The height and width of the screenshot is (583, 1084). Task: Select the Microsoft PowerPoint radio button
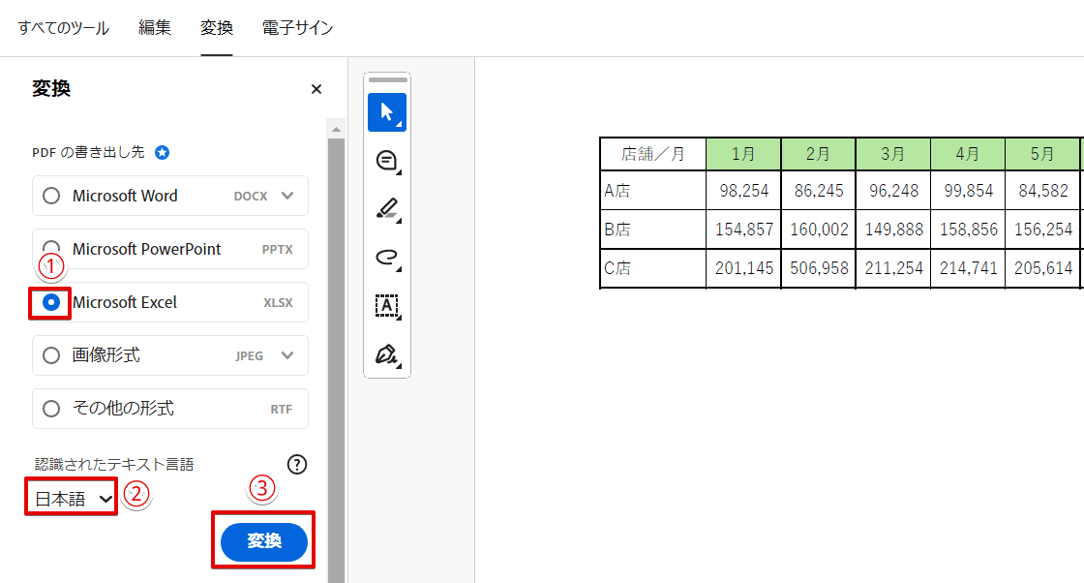pos(50,249)
